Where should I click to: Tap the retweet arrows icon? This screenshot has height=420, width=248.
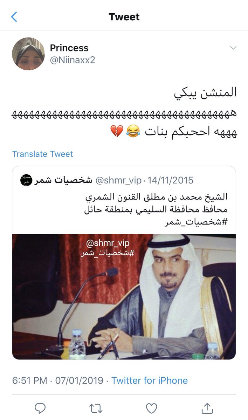point(96,408)
